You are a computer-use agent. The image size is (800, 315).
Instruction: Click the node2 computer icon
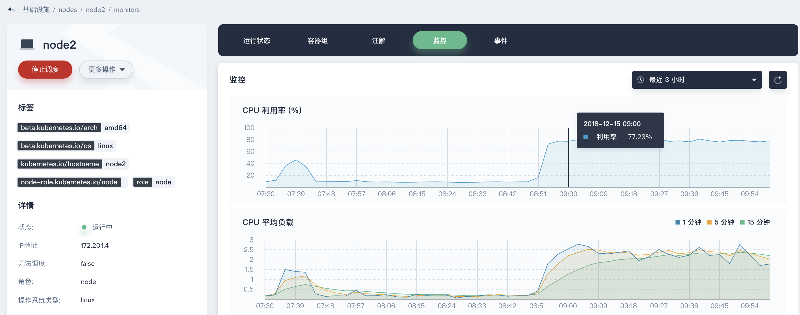point(27,44)
